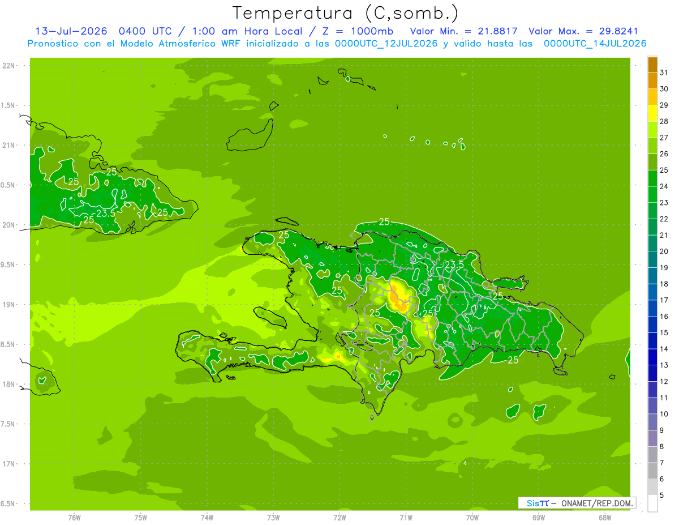679x525 pixels.
Task: Pick the colorbar swatch between 27 and 28
Action: 652,130
